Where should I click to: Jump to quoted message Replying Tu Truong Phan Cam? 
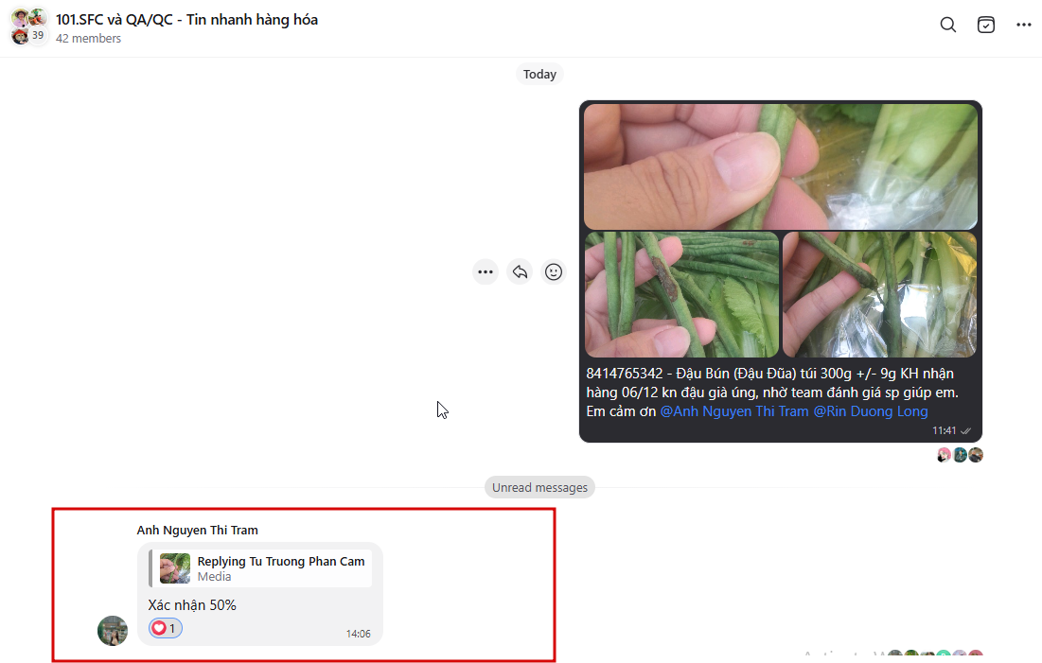pyautogui.click(x=260, y=568)
